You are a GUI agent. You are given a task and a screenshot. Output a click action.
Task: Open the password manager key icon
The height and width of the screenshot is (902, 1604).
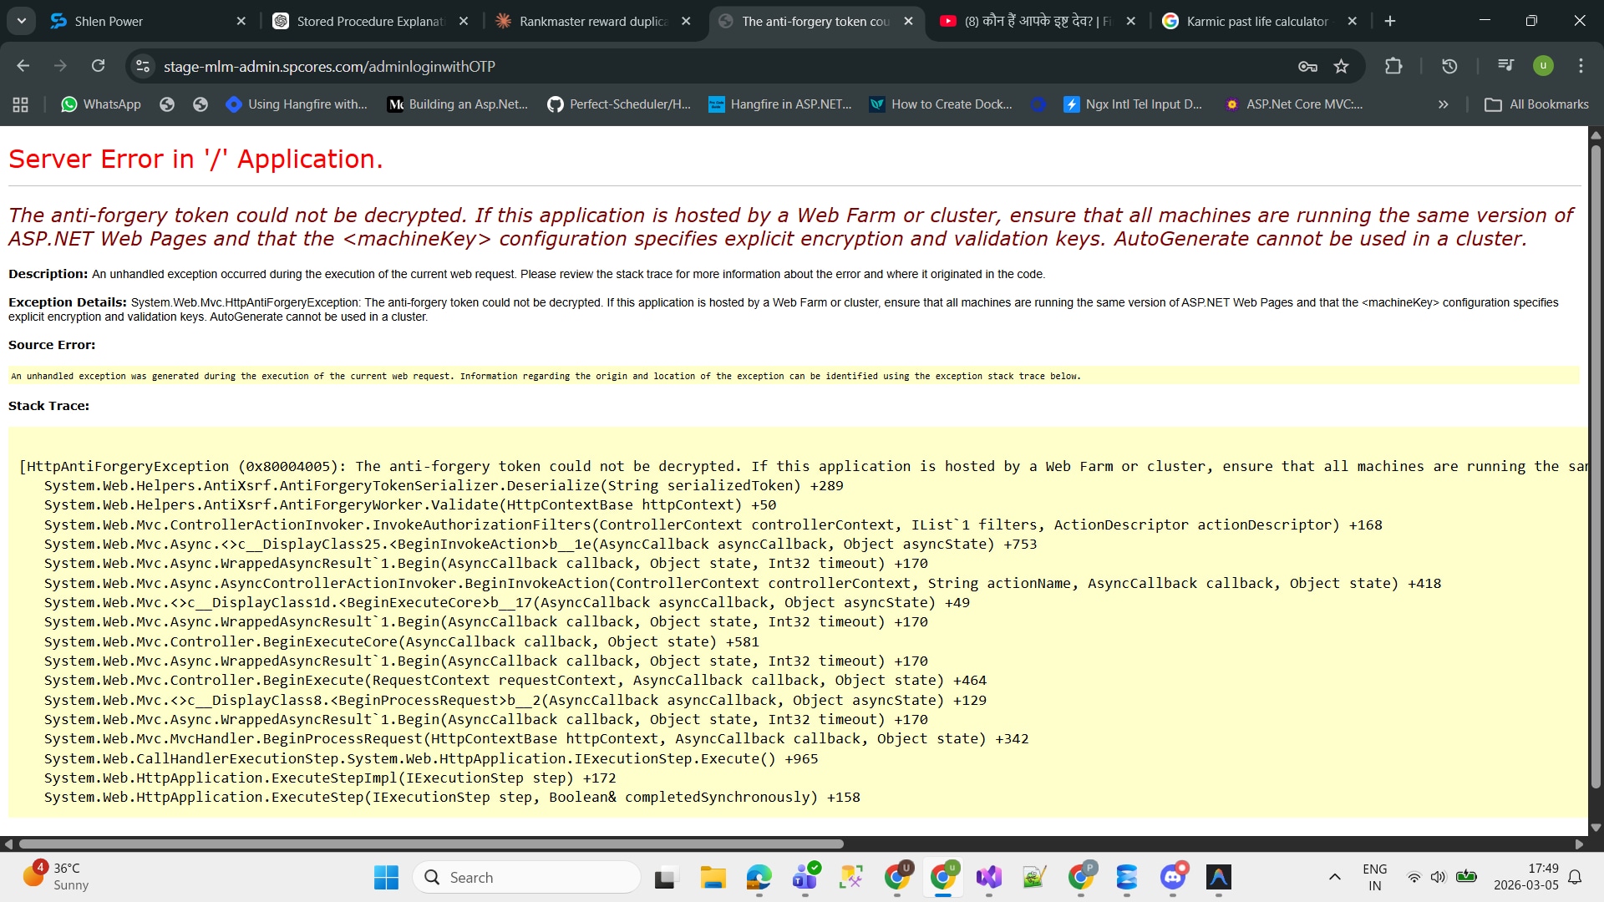coord(1307,66)
